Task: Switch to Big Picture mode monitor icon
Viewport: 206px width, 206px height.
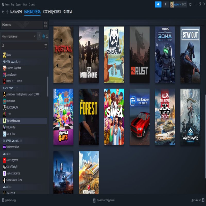Action: coord(190,4)
